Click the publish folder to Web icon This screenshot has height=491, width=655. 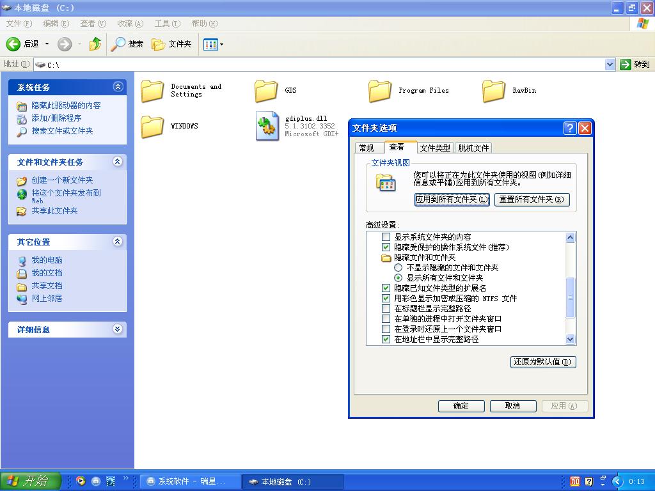pyautogui.click(x=22, y=194)
